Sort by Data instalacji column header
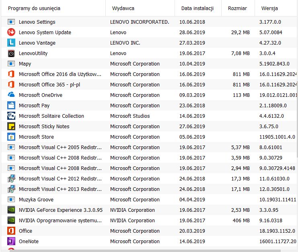This screenshot has height=252, width=298. pyautogui.click(x=197, y=8)
